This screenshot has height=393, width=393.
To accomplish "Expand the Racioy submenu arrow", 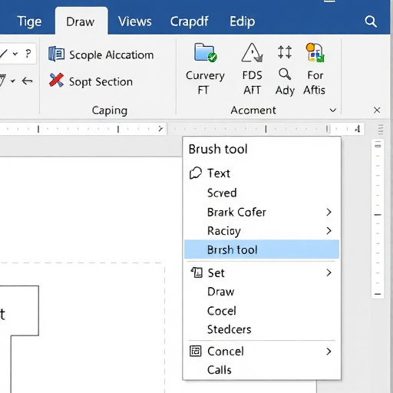I will click(329, 230).
